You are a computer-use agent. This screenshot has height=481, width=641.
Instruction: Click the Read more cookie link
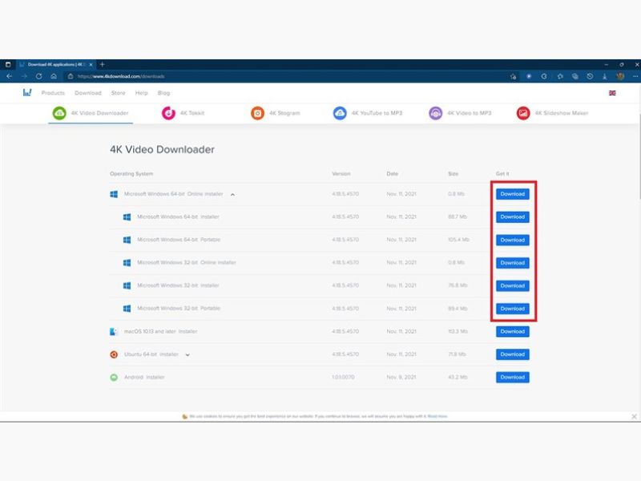(x=437, y=417)
